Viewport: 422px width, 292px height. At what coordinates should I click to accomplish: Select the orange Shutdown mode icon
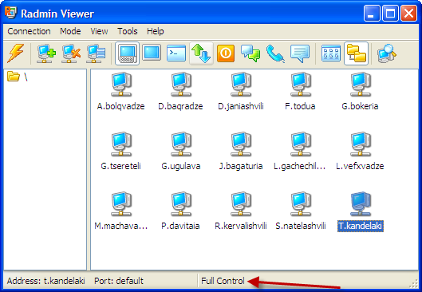pos(226,53)
